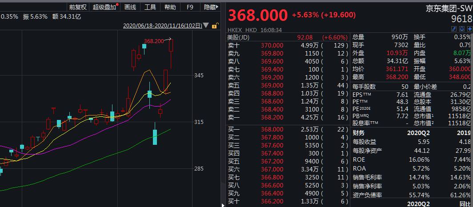Click the F9 toolbar button
Screen dimensions: 473x207
coord(190,7)
